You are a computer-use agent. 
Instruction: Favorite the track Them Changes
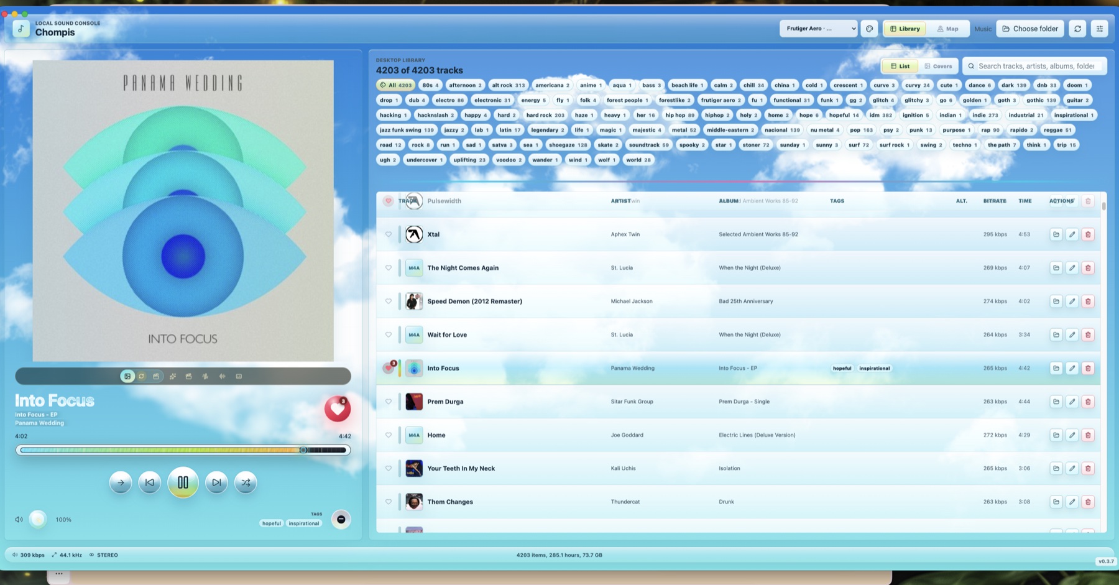[389, 502]
